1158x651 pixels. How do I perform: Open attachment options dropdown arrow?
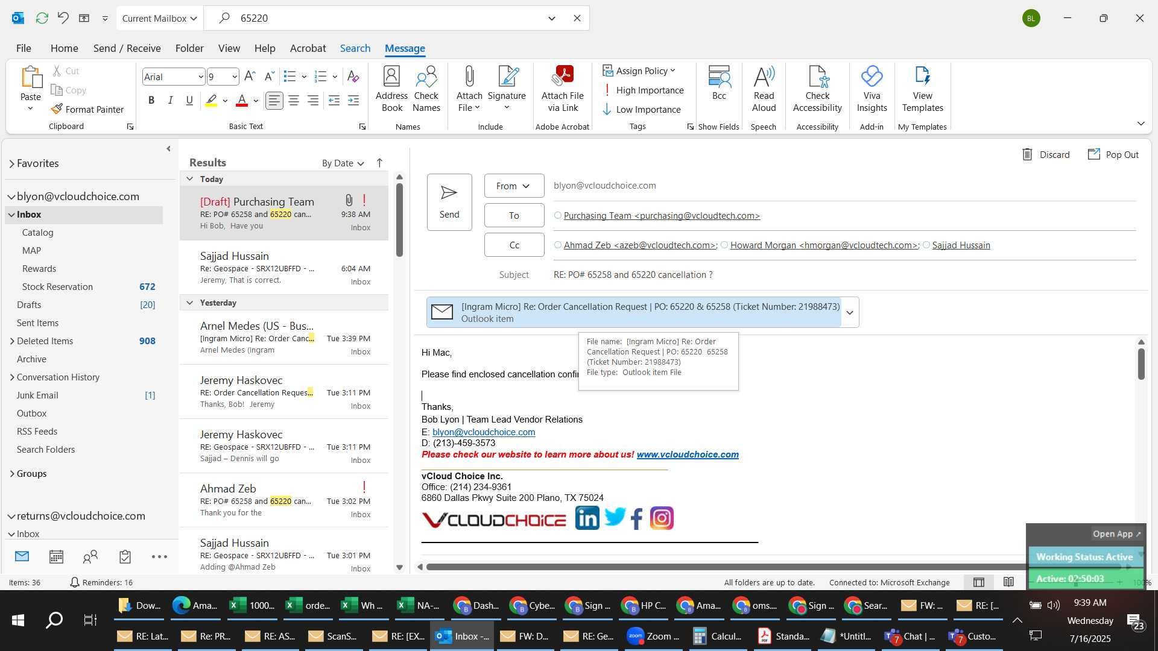(x=850, y=312)
